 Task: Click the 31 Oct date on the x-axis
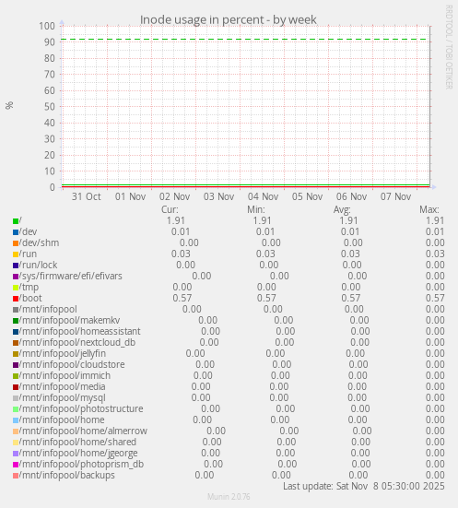(86, 196)
